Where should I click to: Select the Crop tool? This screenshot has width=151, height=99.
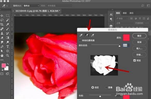click(x=2, y=24)
